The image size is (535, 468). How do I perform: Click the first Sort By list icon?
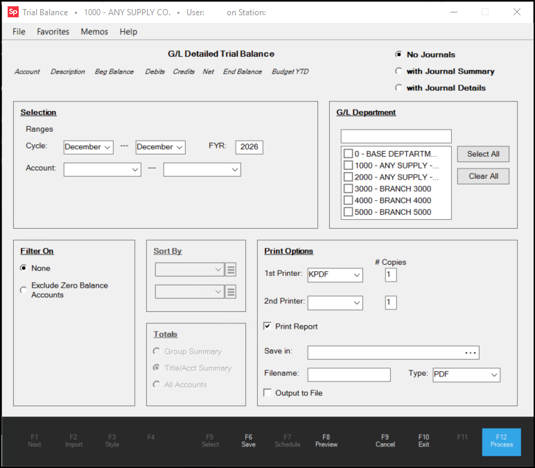pos(231,270)
